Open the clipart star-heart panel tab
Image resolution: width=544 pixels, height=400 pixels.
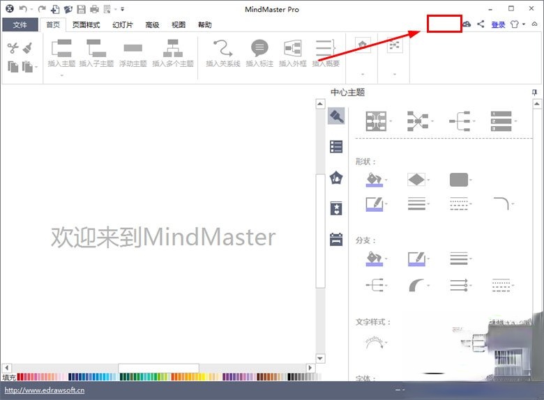336,208
